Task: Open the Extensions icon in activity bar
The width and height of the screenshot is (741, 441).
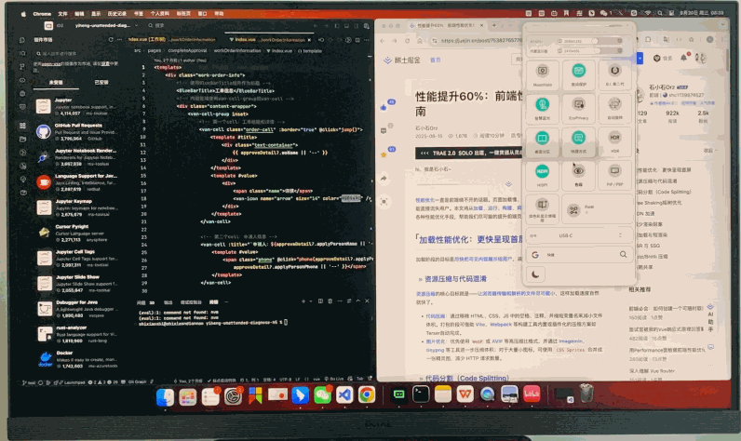Action: point(22,126)
